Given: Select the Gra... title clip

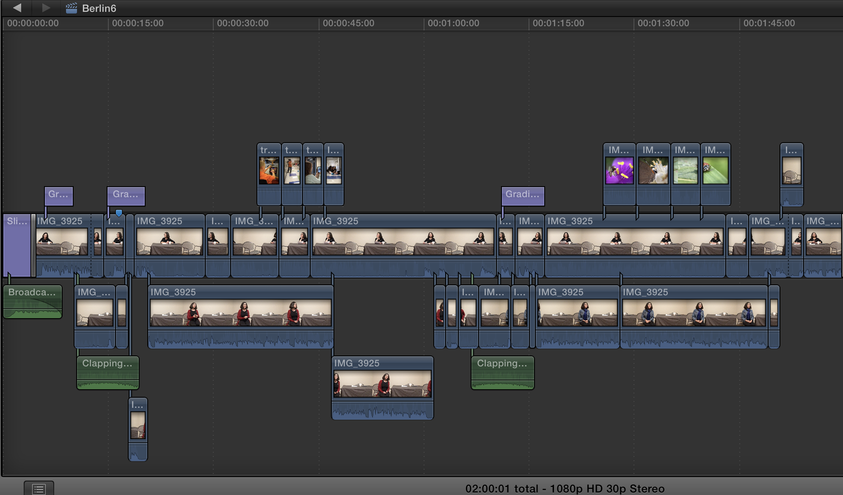Looking at the screenshot, I should point(126,196).
